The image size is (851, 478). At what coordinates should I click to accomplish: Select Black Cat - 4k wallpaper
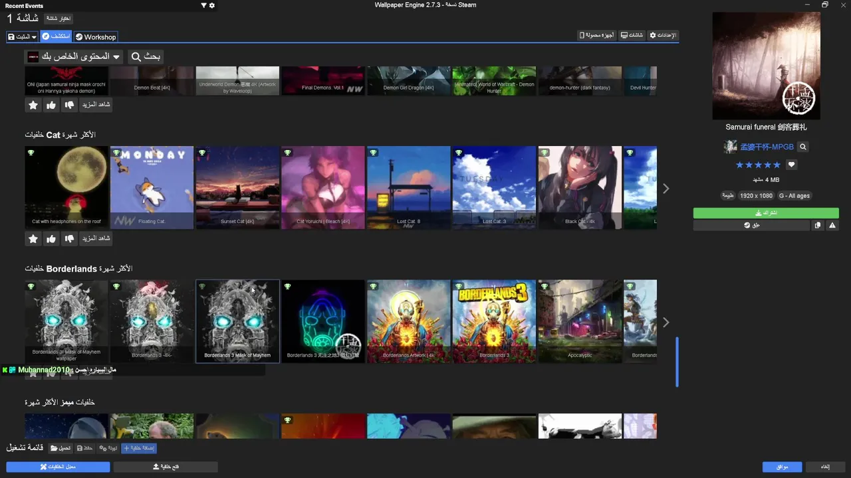pos(580,188)
